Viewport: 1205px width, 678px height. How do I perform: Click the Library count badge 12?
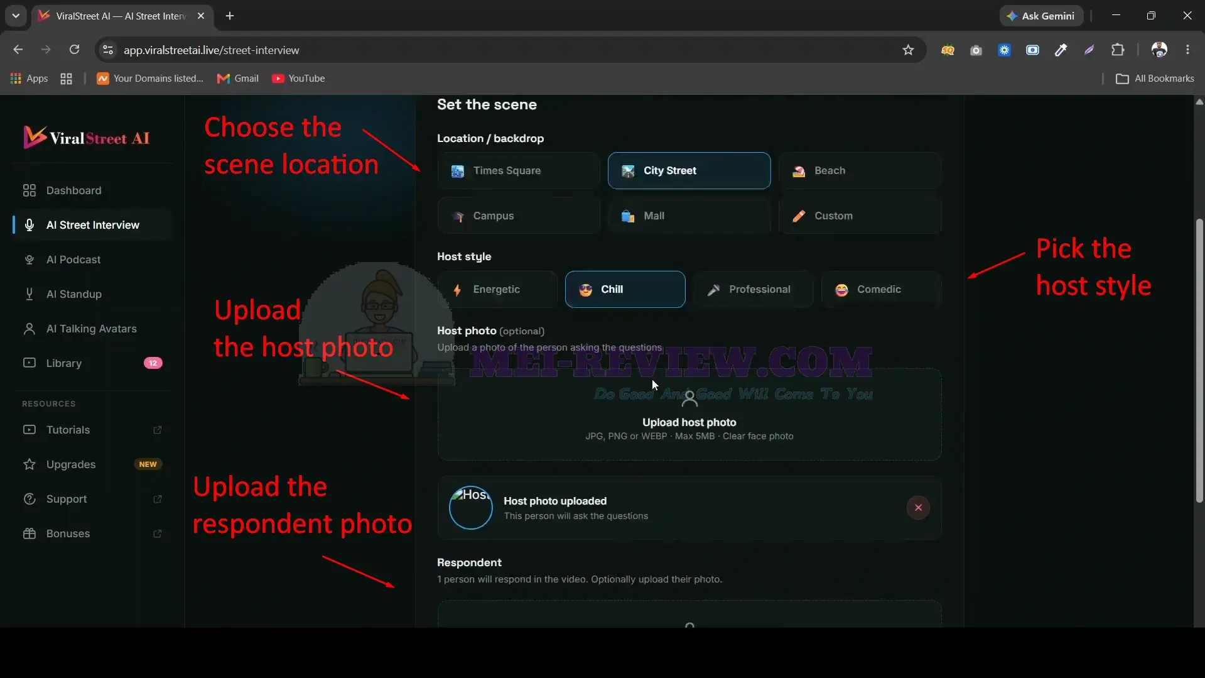(x=153, y=363)
